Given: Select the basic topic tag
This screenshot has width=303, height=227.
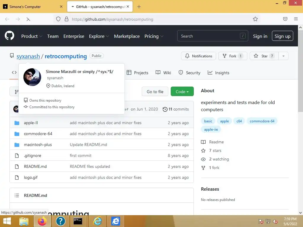Looking at the screenshot, I should 208,121.
